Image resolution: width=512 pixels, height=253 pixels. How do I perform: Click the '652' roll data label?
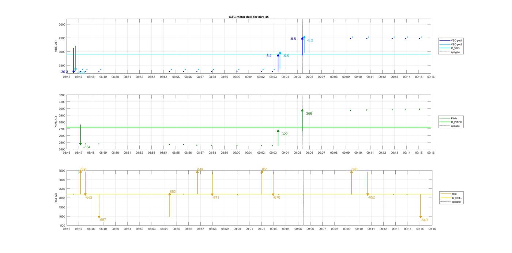coord(173,192)
